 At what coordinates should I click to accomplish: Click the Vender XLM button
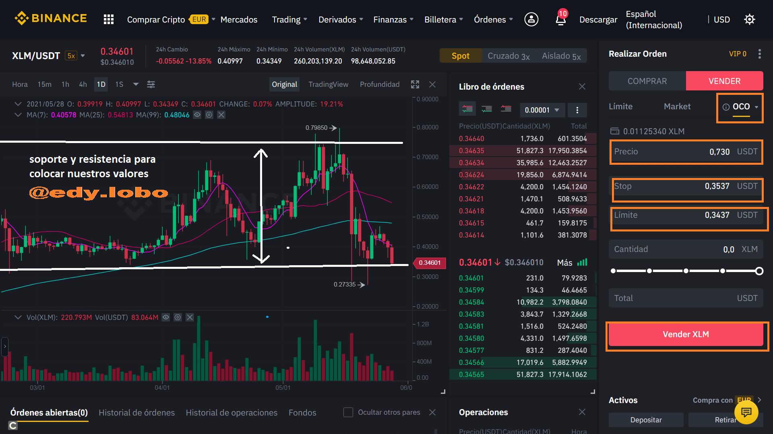click(686, 334)
